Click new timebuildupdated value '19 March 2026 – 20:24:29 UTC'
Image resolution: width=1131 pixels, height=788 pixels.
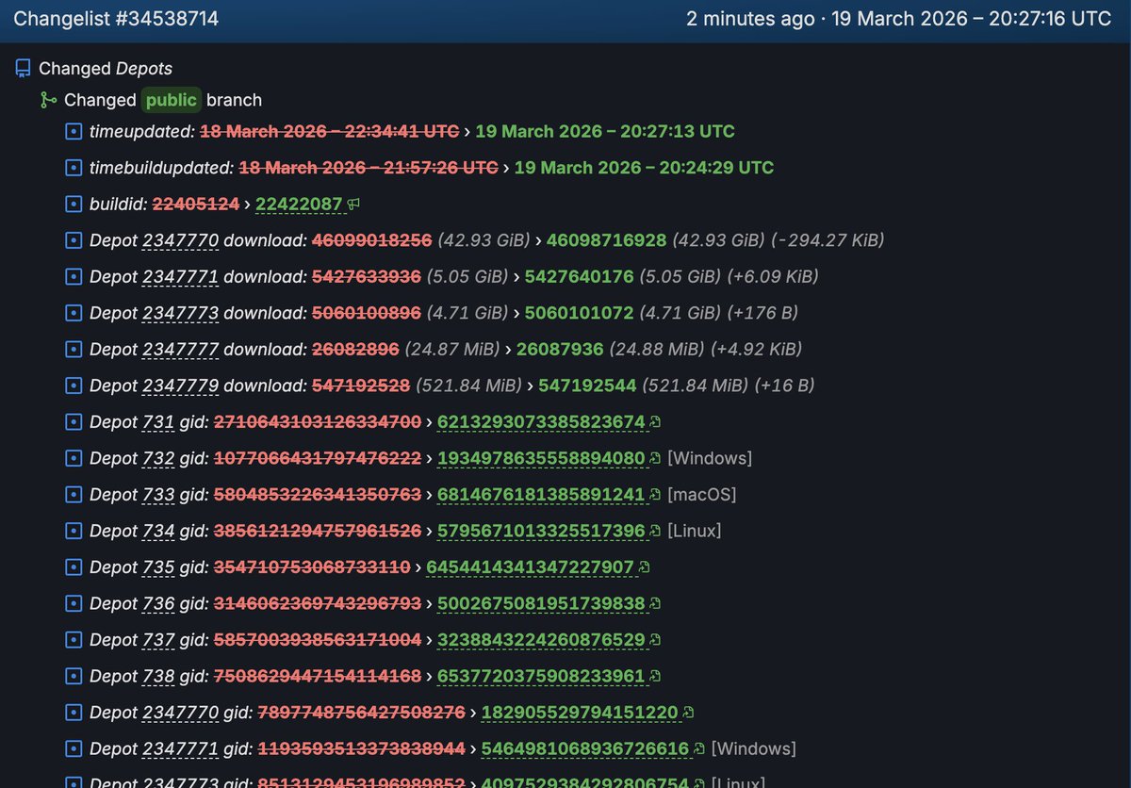[644, 168]
